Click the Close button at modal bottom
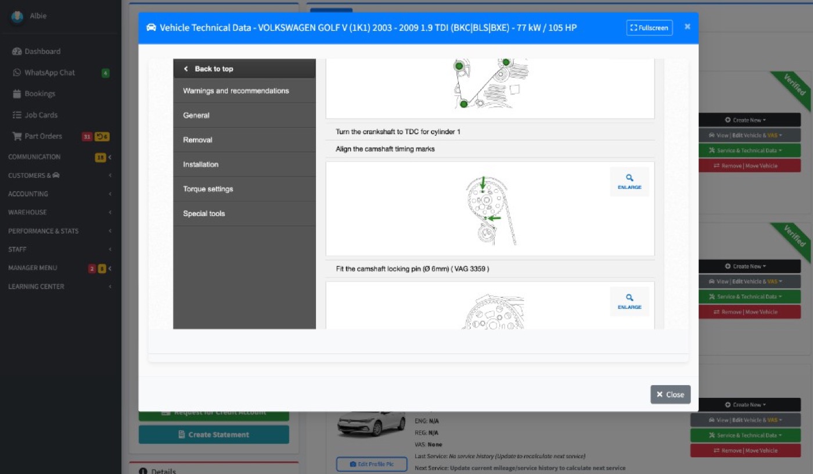Viewport: 813px width, 474px height. click(x=670, y=394)
